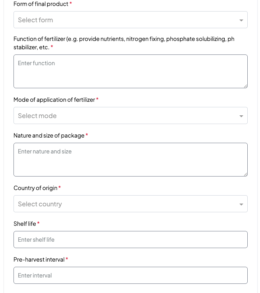Expand the Country of origin dropdown
This screenshot has height=293, width=260.
point(131,204)
